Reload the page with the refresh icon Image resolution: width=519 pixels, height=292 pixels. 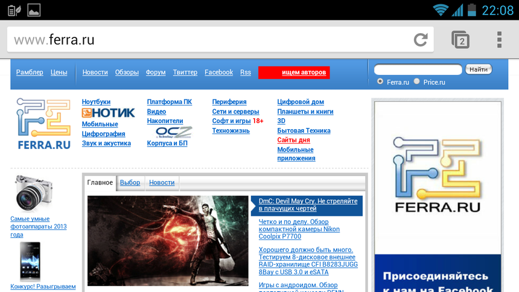[x=421, y=40]
